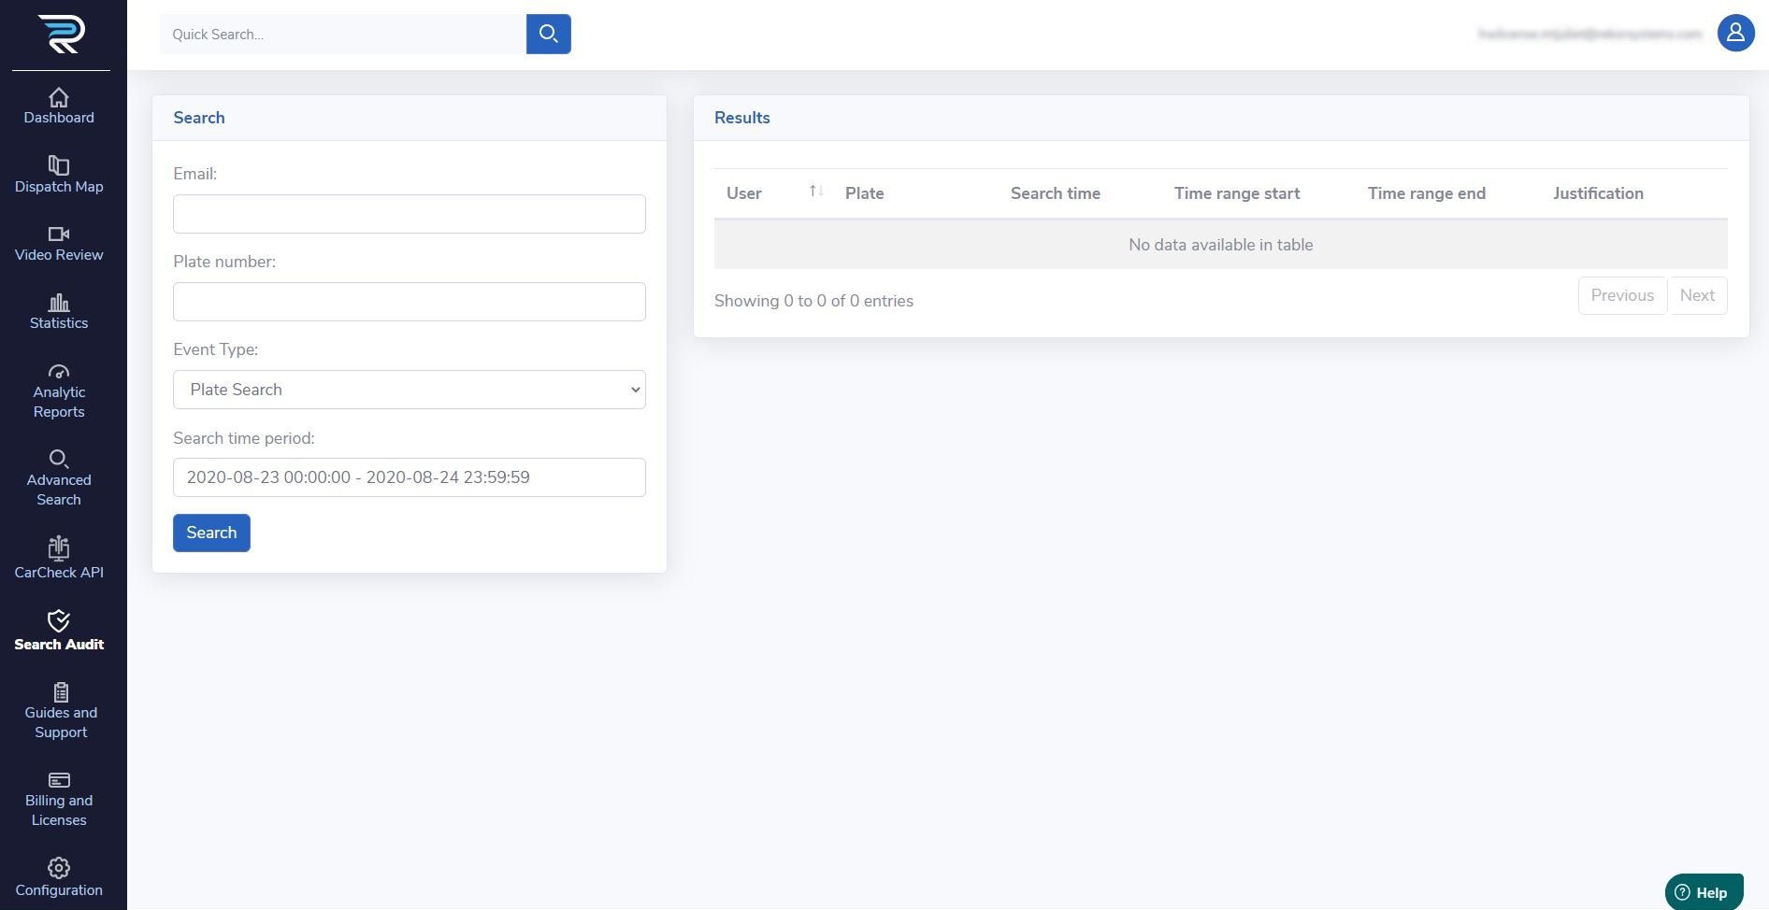Click the Next pagination button

click(x=1696, y=295)
